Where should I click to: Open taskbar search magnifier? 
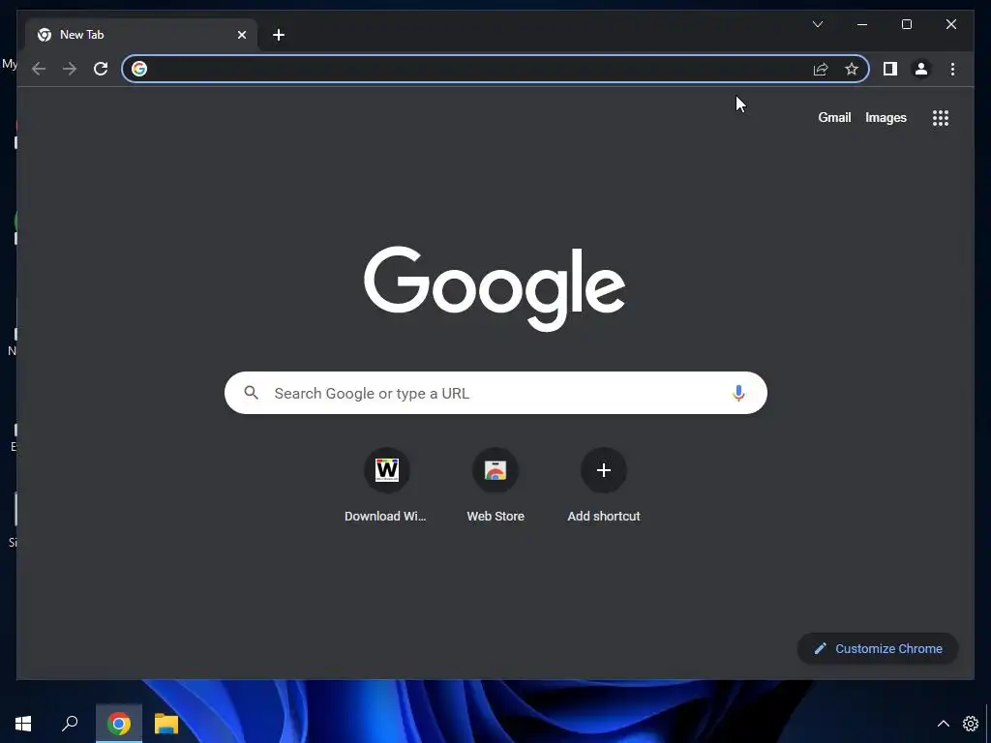tap(70, 724)
